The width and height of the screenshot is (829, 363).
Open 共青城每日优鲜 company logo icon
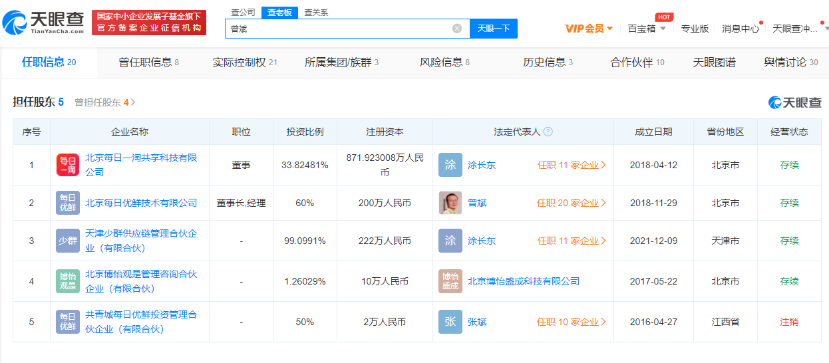point(68,322)
